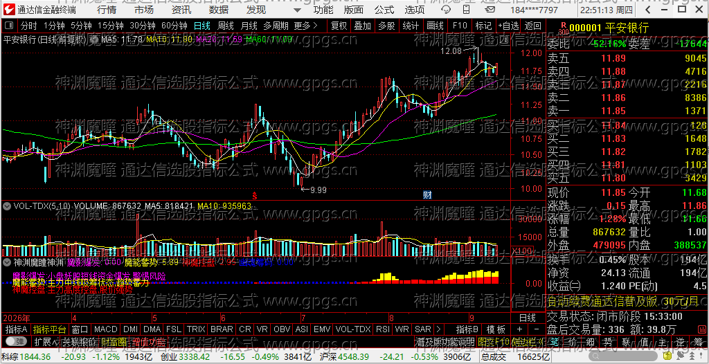Click the back arrow beside window controls
The image size is (709, 364).
(648, 10)
